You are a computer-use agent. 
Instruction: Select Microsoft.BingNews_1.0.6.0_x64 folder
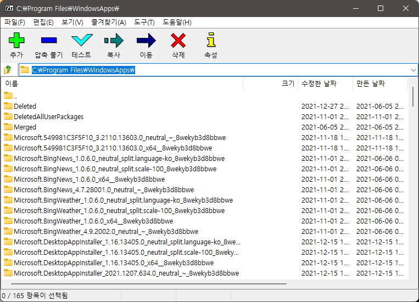(90, 180)
